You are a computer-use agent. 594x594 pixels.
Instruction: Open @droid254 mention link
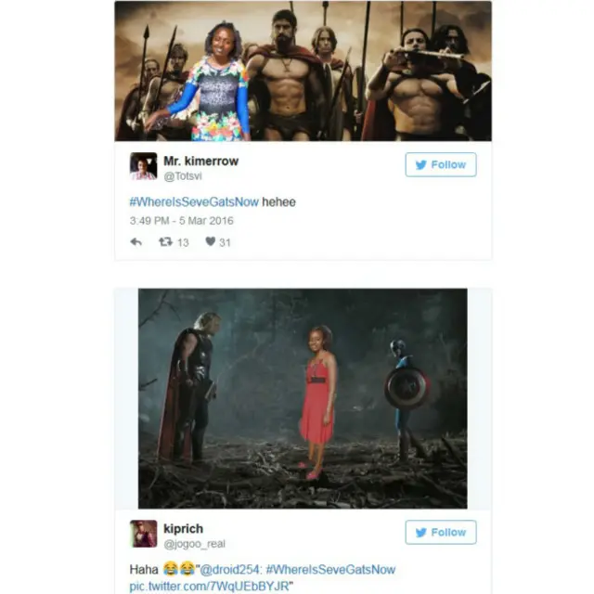click(x=230, y=569)
